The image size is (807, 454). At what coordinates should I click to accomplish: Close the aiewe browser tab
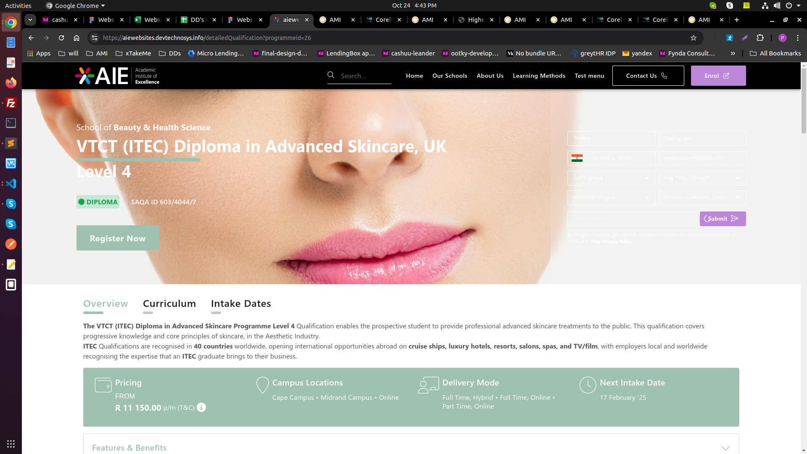[x=307, y=20]
